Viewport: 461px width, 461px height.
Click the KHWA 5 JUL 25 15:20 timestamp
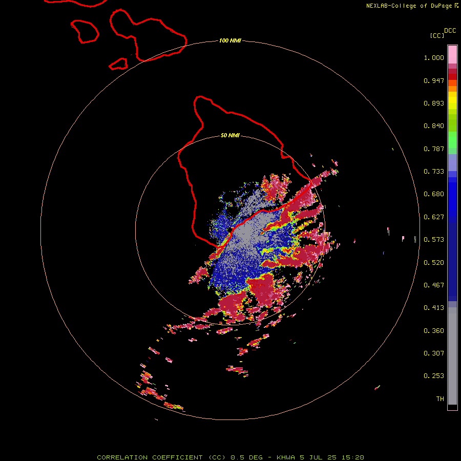321,457
